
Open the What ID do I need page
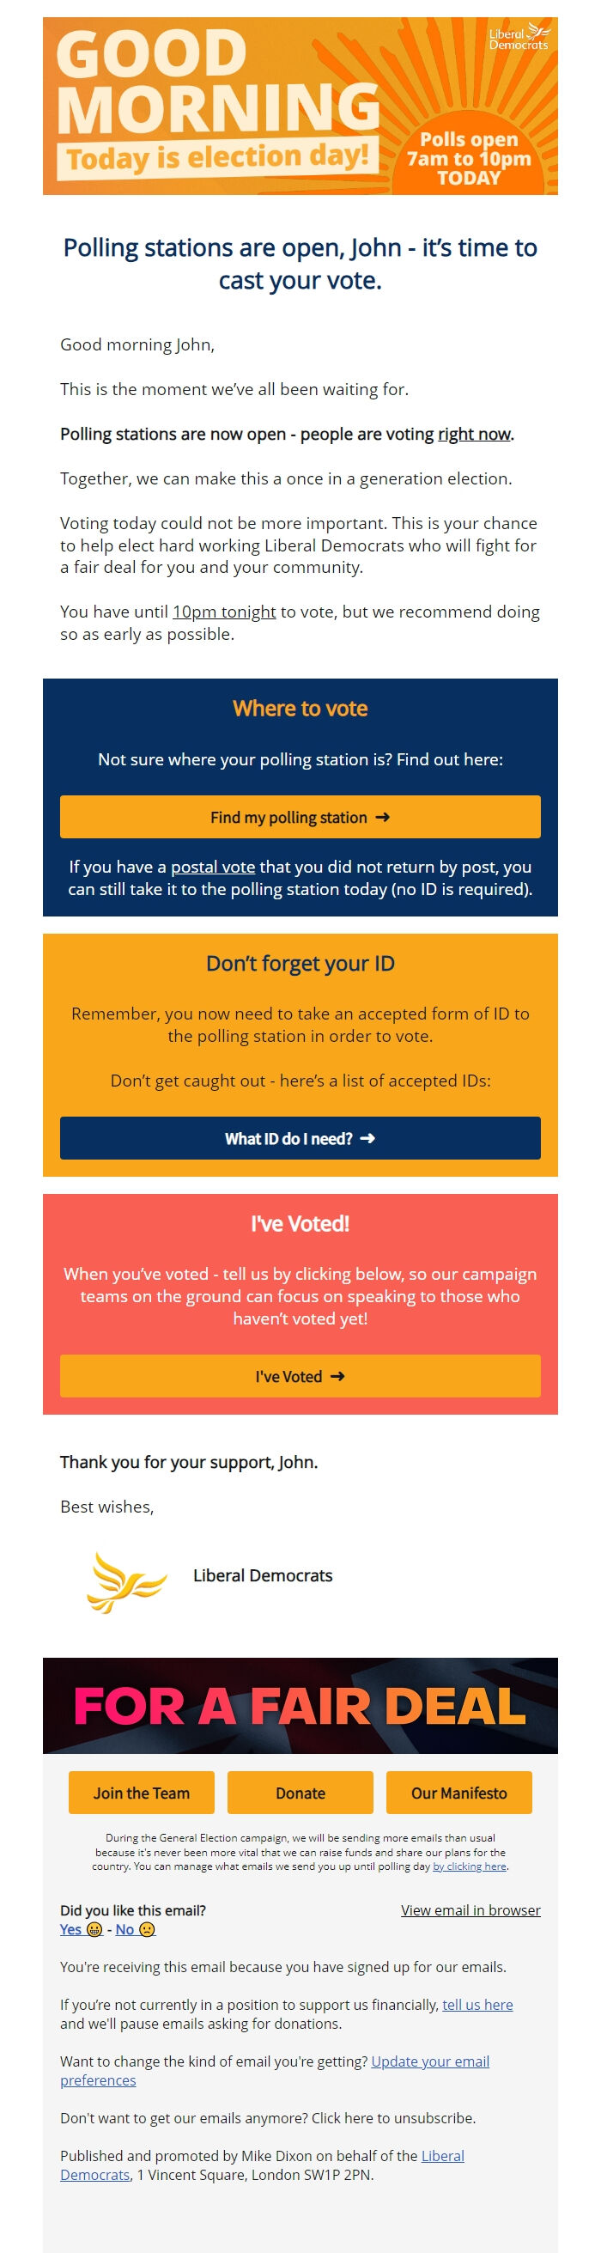[299, 1139]
